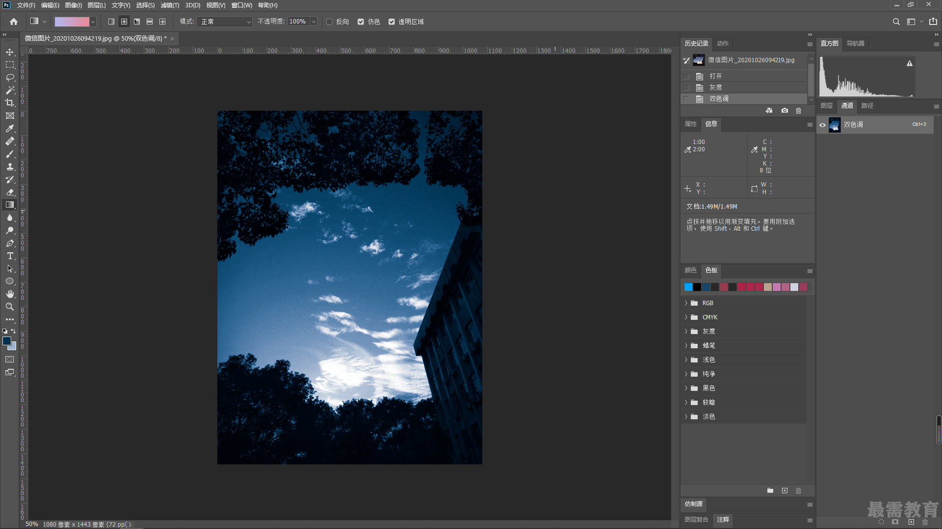Uncheck the 仿色 (Dither) checkbox

[361, 22]
